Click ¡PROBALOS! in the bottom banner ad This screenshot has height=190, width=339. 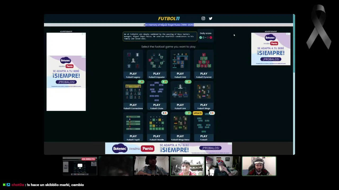tap(211, 148)
